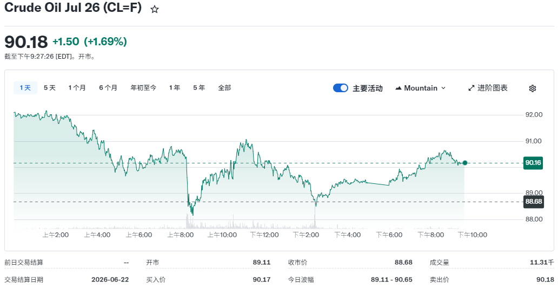The height and width of the screenshot is (289, 558).
Task: Select the 5年 range tab
Action: click(x=199, y=88)
